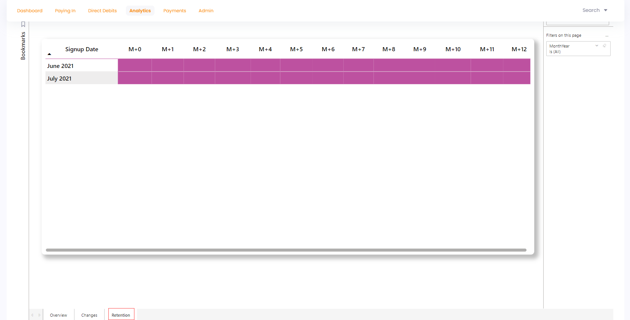
Task: Click the M+8 column header
Action: pyautogui.click(x=389, y=49)
